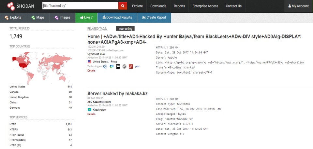Click JSC Kazakhtelecom organization link

click(99, 102)
